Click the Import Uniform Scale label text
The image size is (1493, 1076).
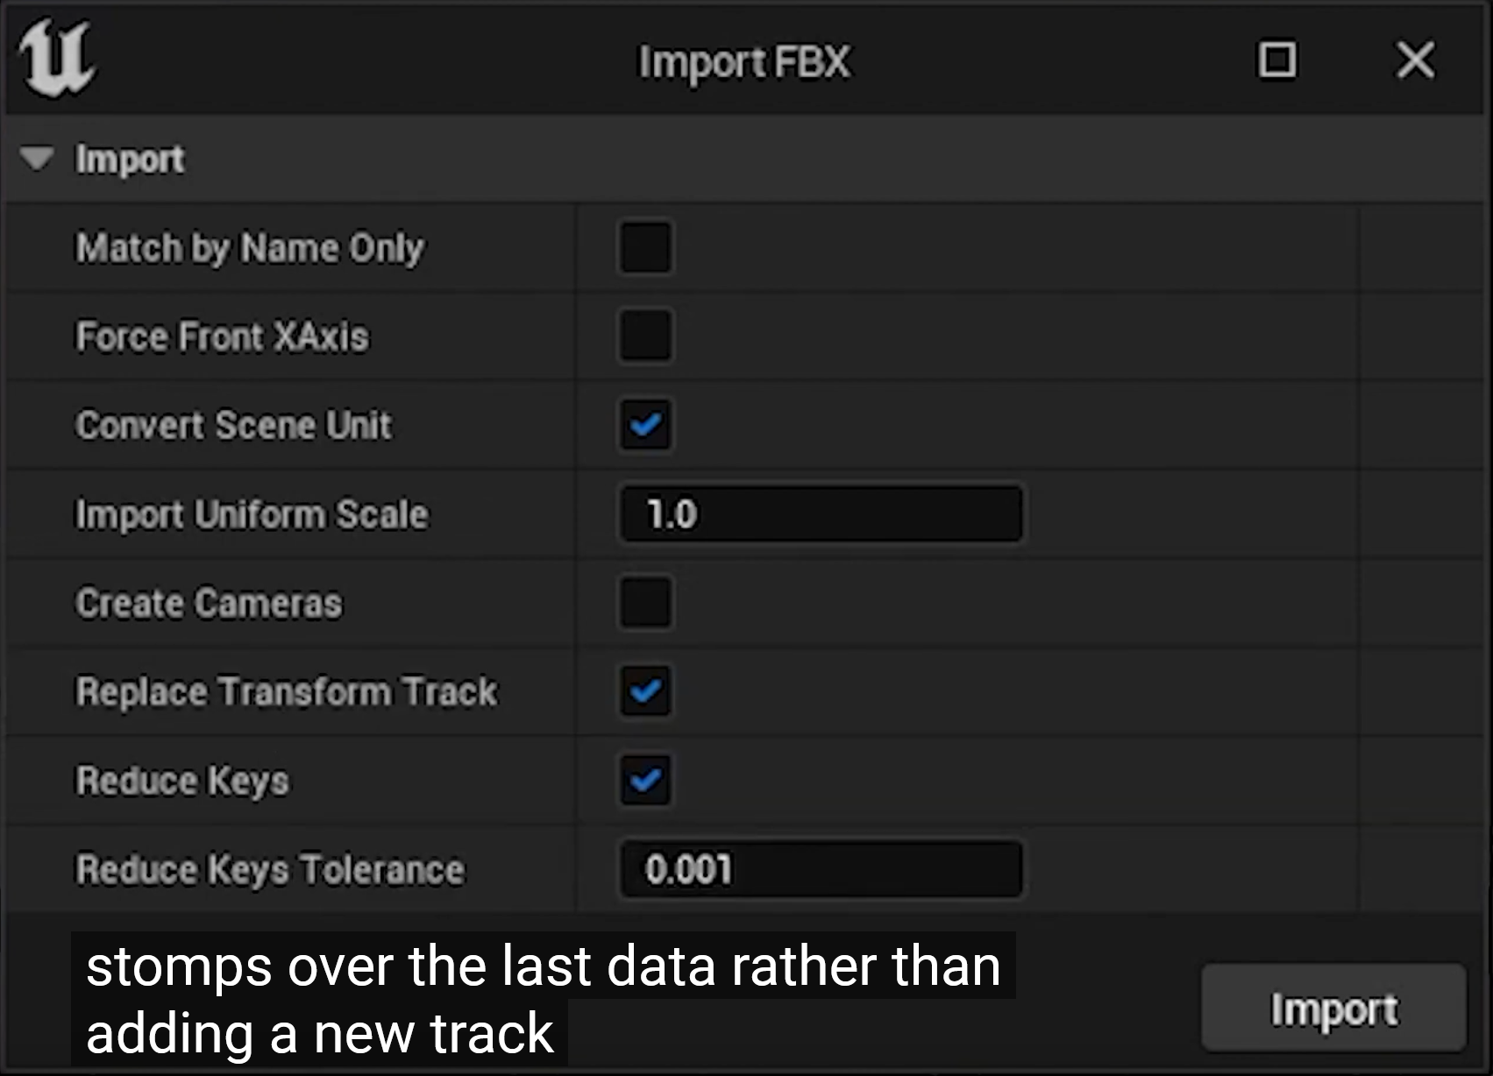pos(252,514)
